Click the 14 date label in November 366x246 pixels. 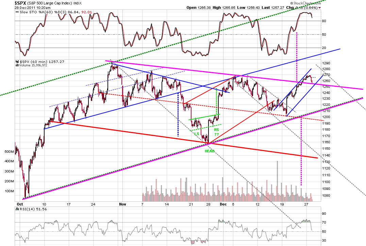click(166, 204)
